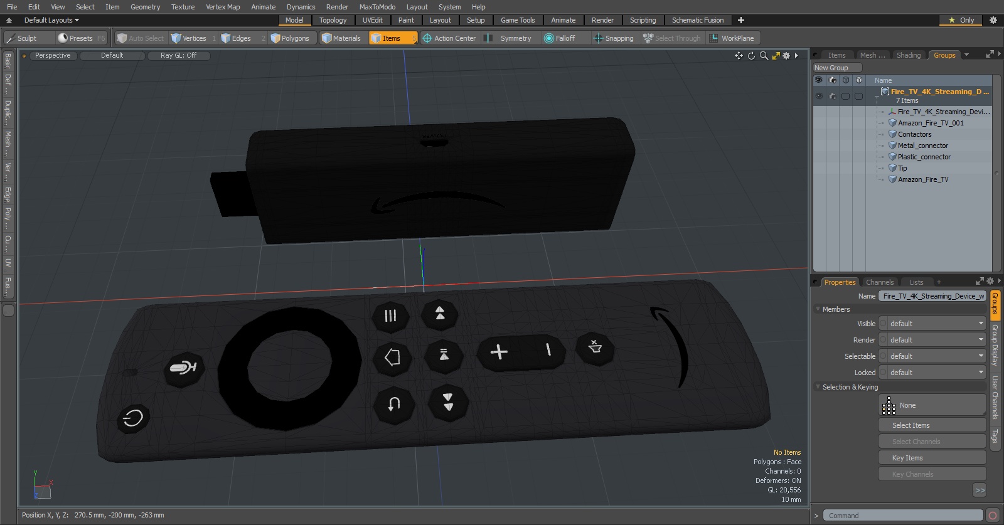Switch to the UVEdit layout tab
The width and height of the screenshot is (1004, 525).
(372, 20)
